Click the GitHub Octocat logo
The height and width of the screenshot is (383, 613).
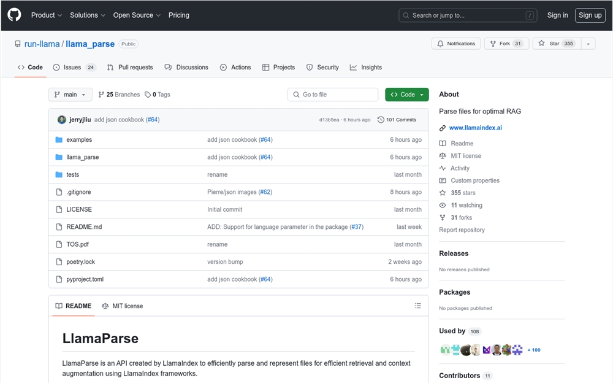pyautogui.click(x=14, y=15)
